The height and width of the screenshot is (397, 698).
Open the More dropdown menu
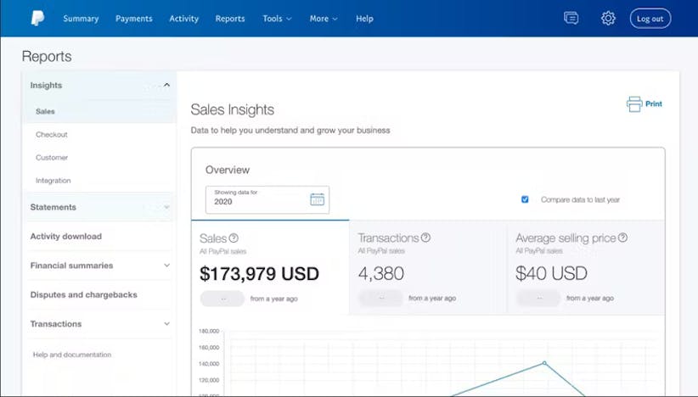324,19
